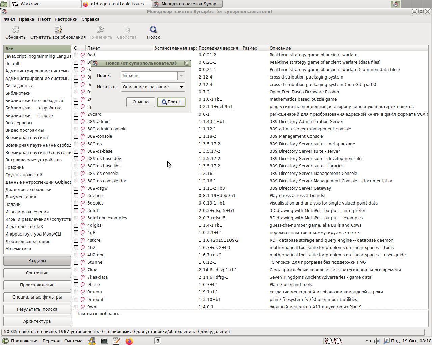Tick the checkbox for package 7kaa-data

76,277
